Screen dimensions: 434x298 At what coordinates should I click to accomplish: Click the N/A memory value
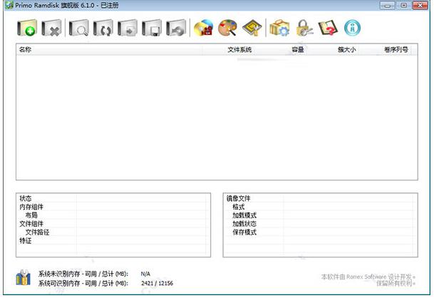click(x=145, y=274)
